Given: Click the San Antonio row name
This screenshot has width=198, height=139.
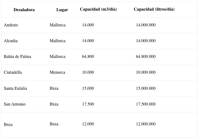Looking at the screenshot, I should click(15, 104).
